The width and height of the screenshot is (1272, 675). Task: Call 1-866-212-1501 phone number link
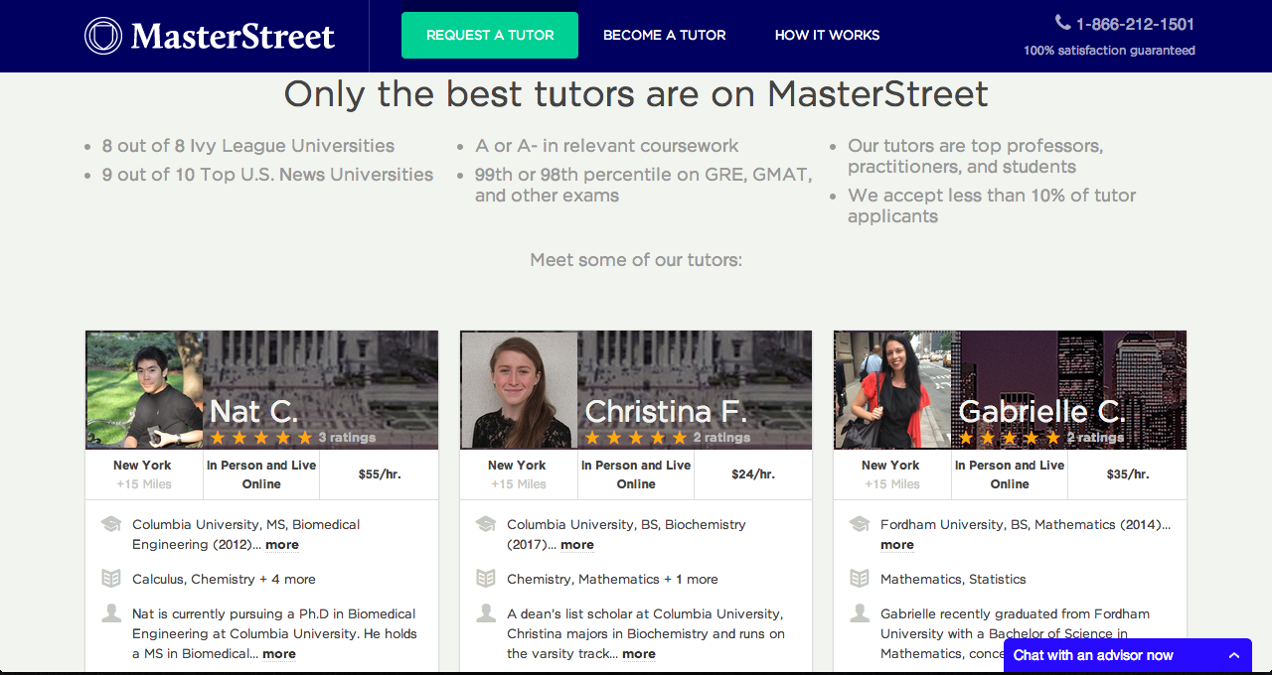tap(1135, 24)
